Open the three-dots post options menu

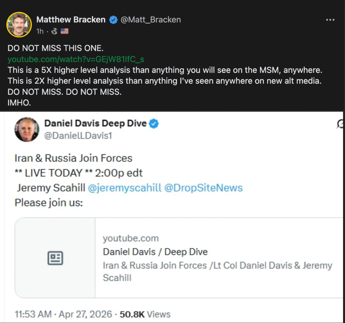pos(330,20)
